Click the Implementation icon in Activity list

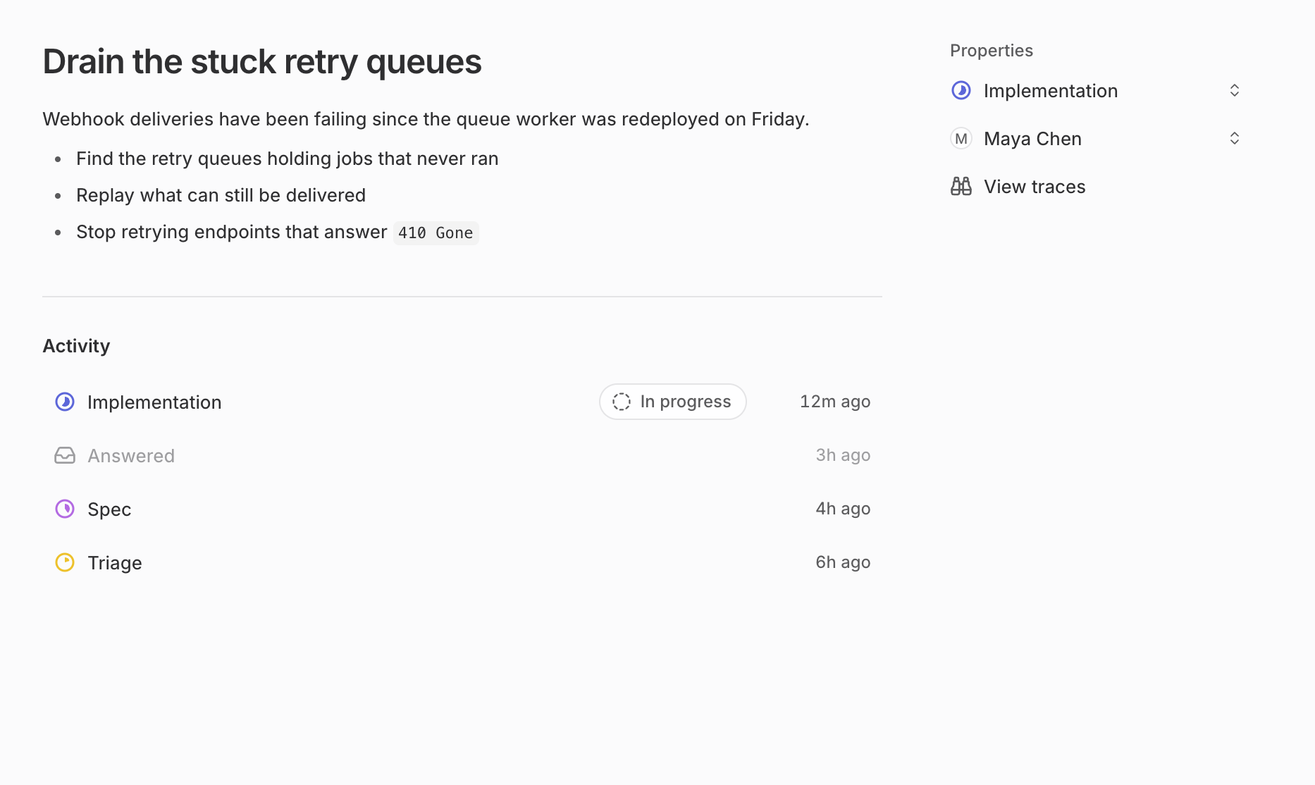pyautogui.click(x=65, y=402)
